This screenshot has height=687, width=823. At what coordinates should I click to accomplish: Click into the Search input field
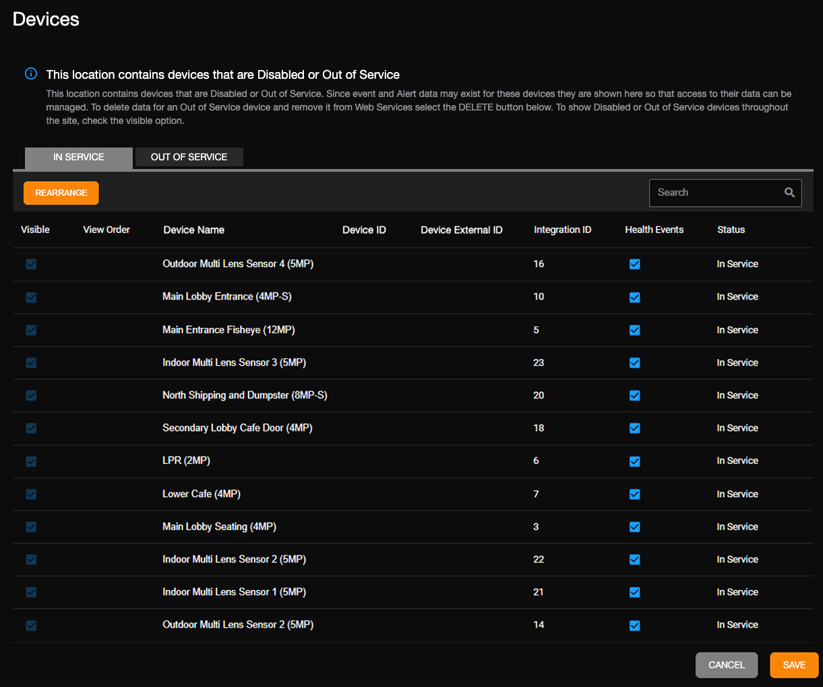pos(714,193)
